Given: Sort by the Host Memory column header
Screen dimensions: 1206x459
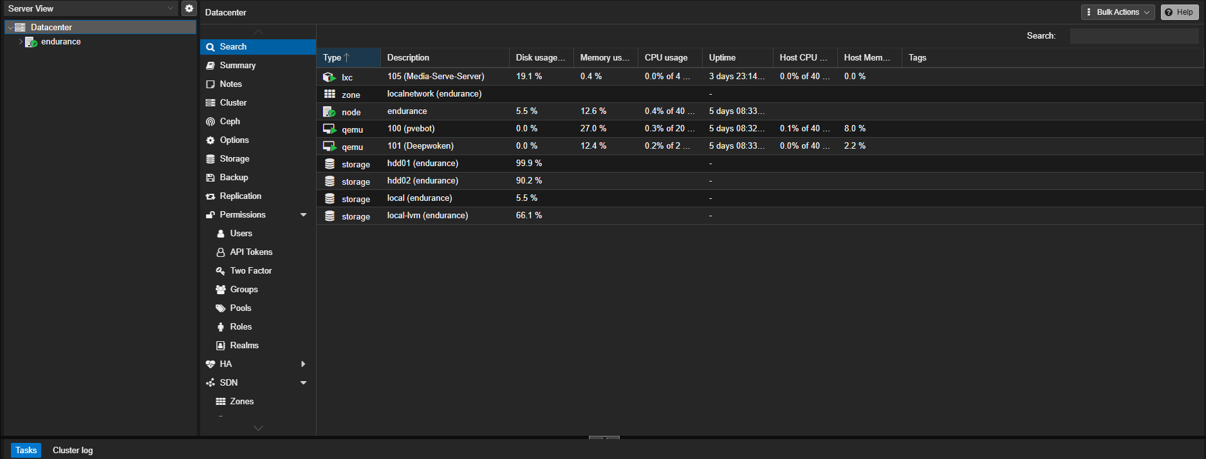Looking at the screenshot, I should tap(869, 58).
